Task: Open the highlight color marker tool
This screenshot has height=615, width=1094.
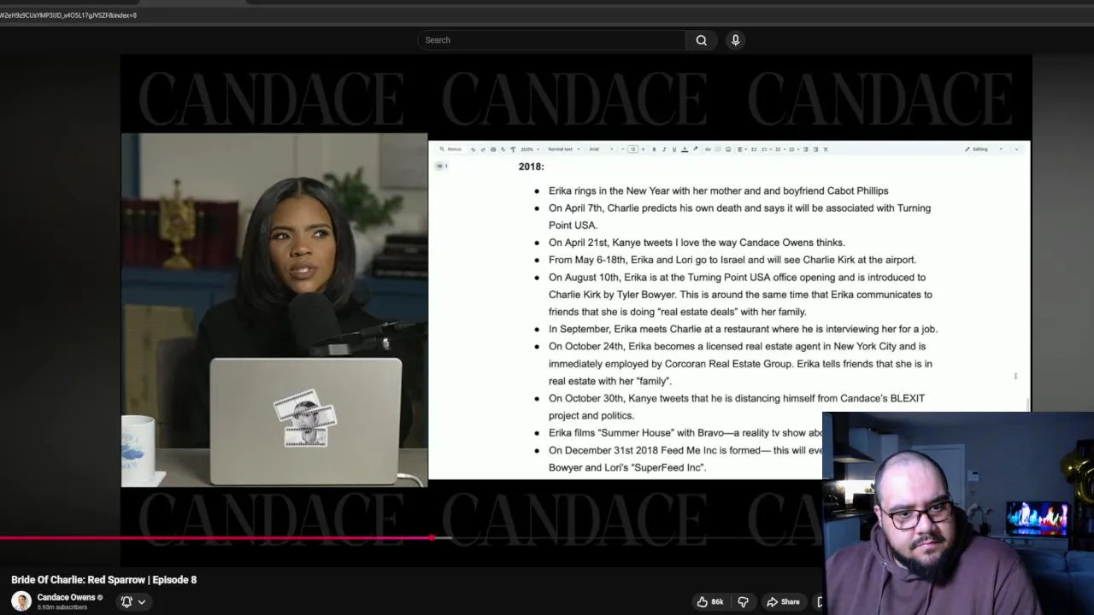Action: [696, 149]
